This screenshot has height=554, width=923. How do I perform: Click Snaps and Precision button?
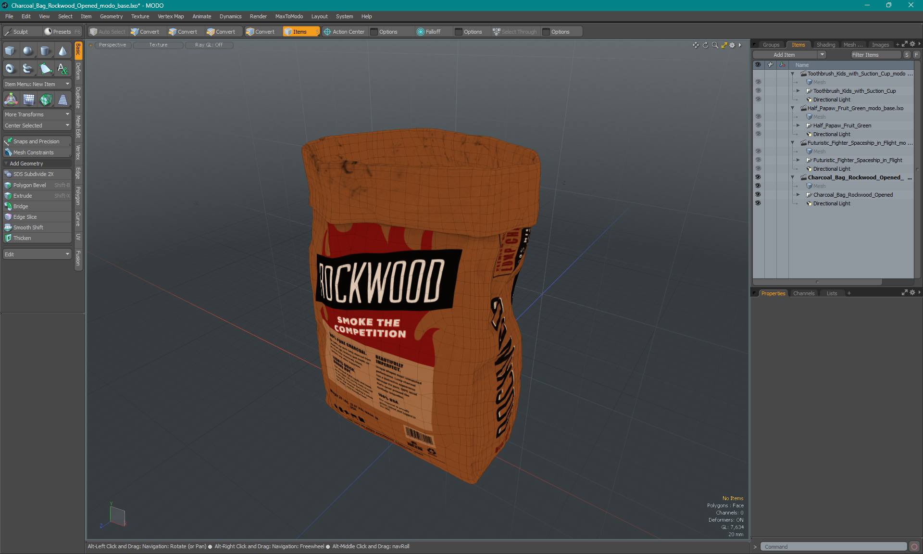point(37,141)
